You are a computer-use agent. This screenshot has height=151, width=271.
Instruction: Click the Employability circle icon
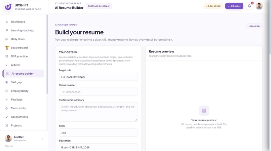[x=7, y=91]
